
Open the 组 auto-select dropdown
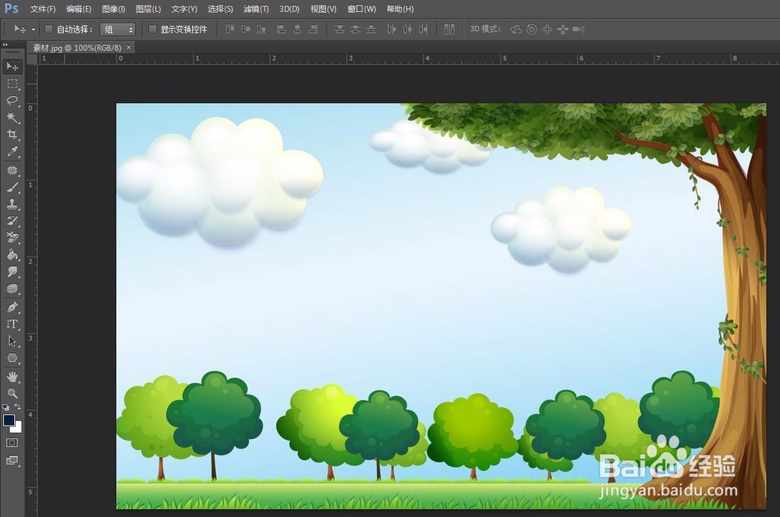coord(118,30)
